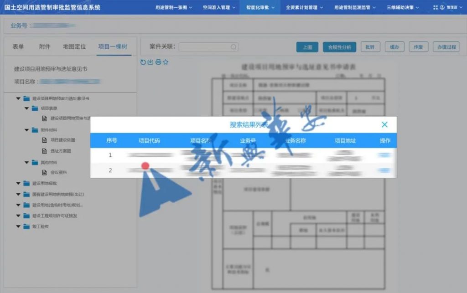This screenshot has width=467, height=293.
Task: Click the 操作 column header
Action: tap(385, 140)
